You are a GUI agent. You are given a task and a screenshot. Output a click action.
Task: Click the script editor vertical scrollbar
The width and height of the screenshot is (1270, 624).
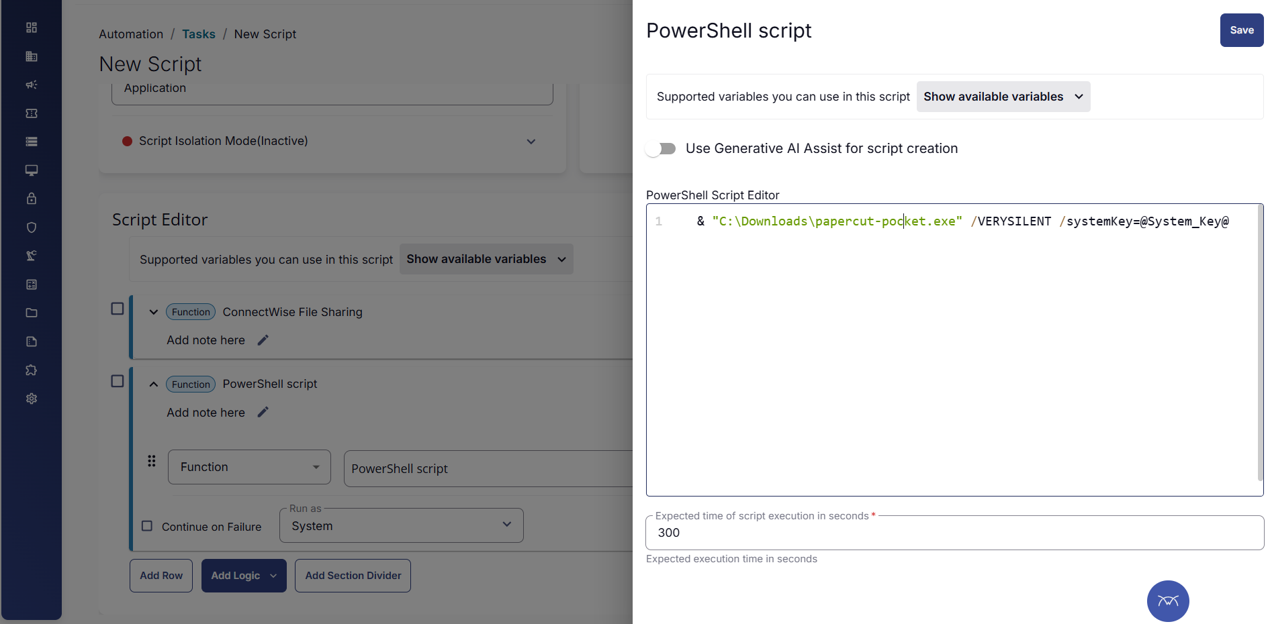coord(1260,343)
